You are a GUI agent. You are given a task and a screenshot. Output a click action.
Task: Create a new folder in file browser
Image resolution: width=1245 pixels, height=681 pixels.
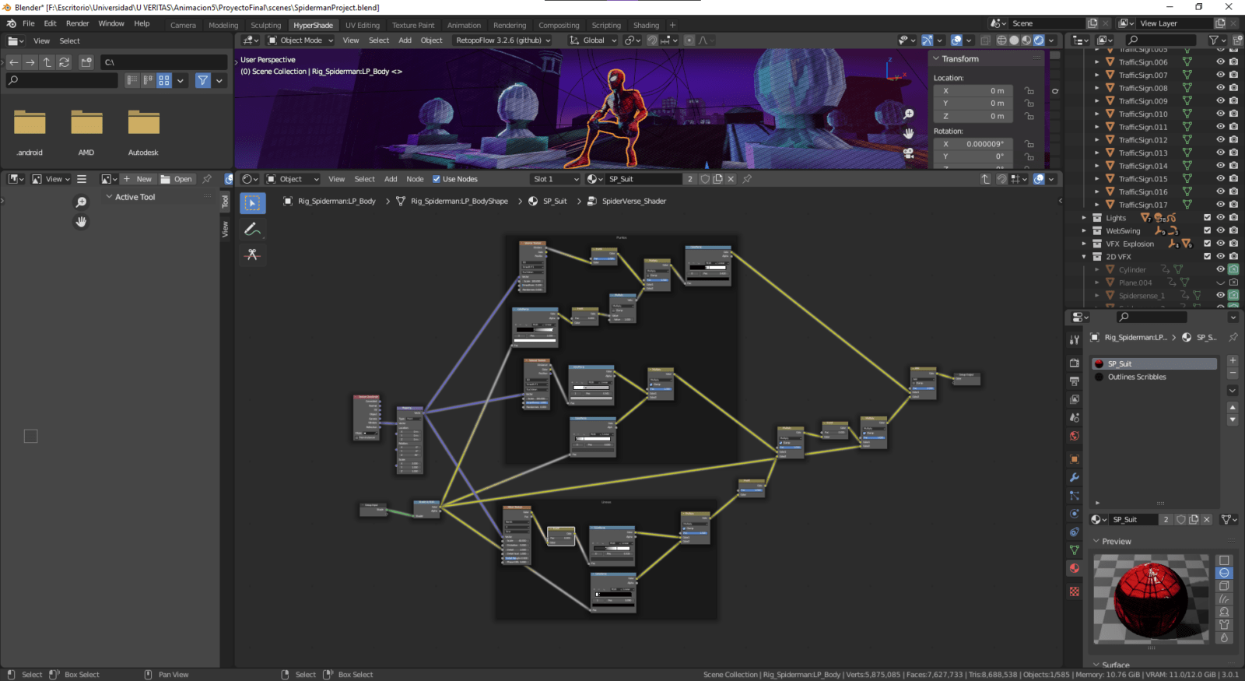pos(86,62)
